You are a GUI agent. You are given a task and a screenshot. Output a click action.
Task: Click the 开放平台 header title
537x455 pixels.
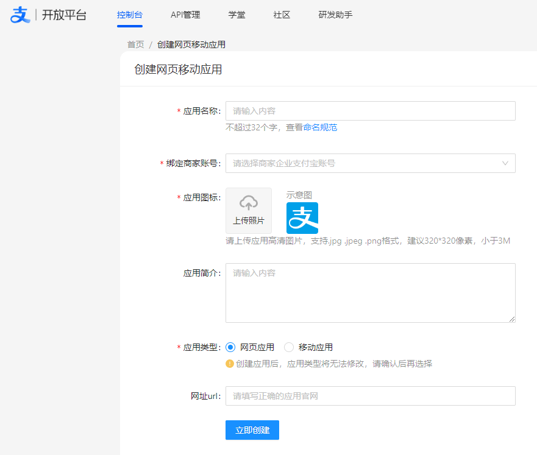coord(64,15)
